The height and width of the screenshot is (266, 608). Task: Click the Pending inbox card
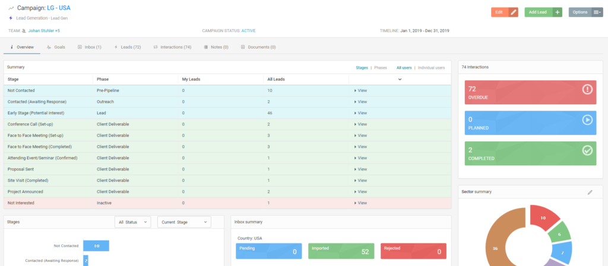269,251
